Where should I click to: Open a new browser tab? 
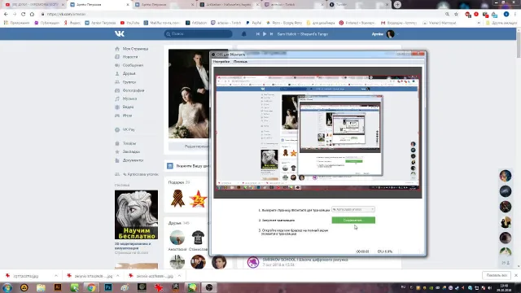(397, 5)
